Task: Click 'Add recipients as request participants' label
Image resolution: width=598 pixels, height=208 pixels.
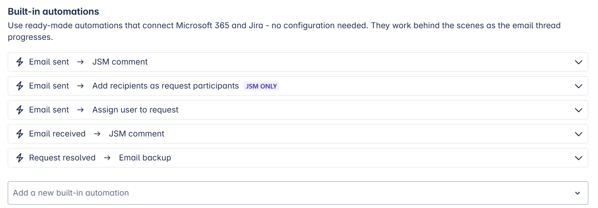Action: [x=165, y=86]
